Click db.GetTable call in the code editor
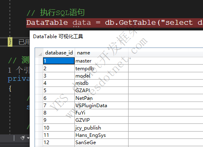 tap(131, 23)
